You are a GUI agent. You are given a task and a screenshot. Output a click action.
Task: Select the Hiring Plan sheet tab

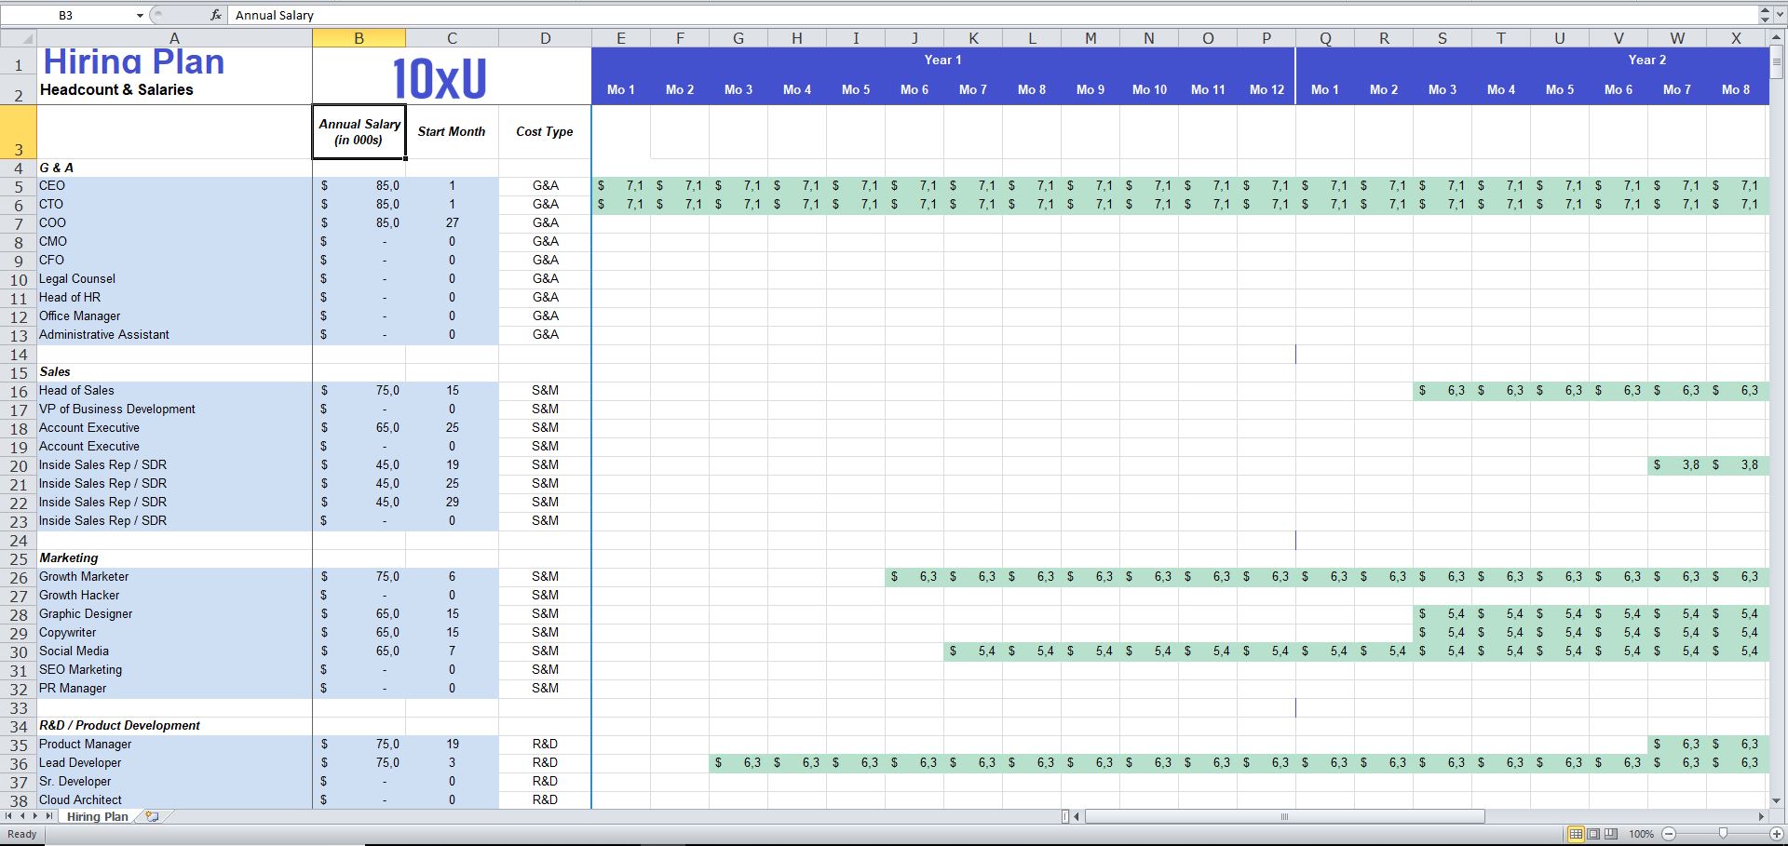[x=97, y=816]
